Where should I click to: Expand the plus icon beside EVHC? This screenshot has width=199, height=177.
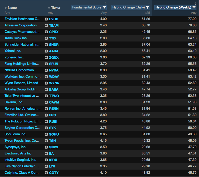click(x=46, y=19)
